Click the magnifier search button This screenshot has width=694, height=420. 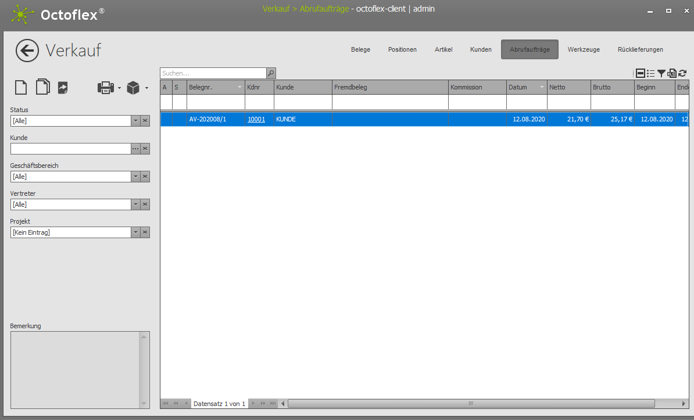coord(271,73)
